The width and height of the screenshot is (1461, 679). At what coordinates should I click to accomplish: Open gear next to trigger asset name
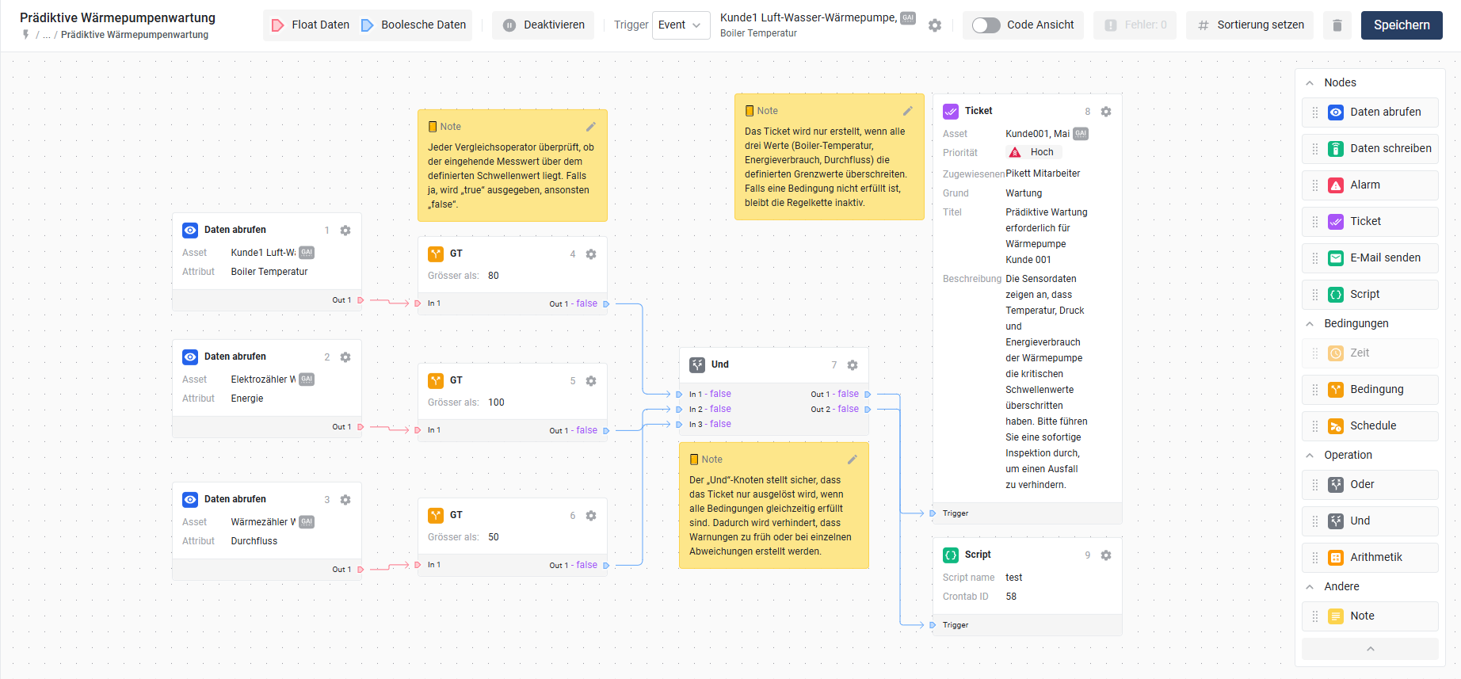pyautogui.click(x=935, y=25)
